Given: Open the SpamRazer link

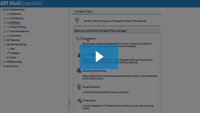Looking at the screenshot, I should (89, 38).
